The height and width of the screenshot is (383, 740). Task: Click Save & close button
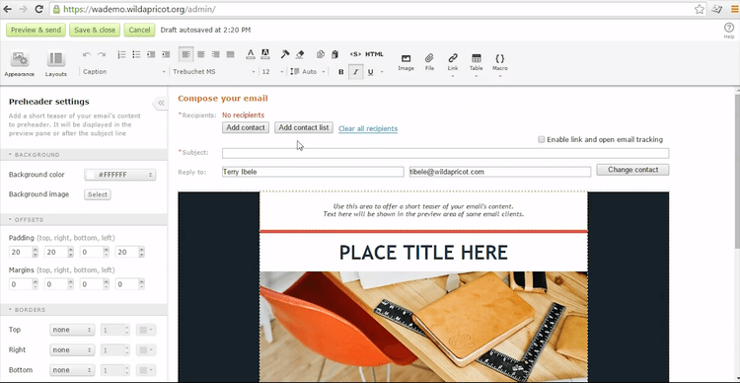pos(95,30)
